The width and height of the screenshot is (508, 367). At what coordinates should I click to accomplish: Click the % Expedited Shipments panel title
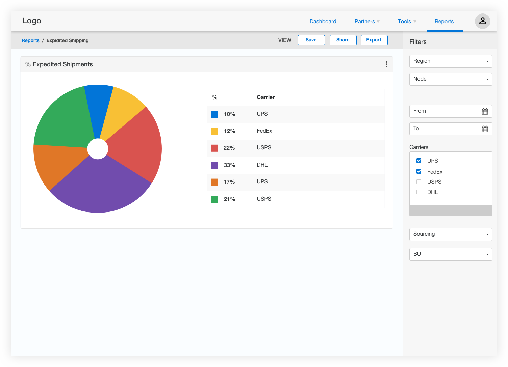click(x=59, y=64)
